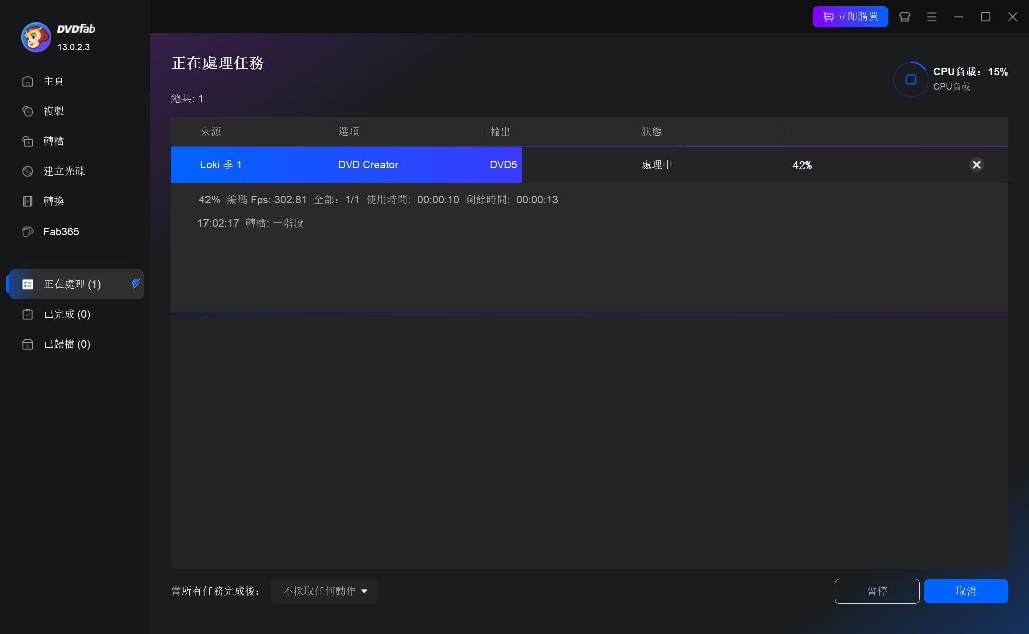Screen dimensions: 1029x634
Task: Show 已完成 (0) finished tasks
Action: click(x=67, y=314)
